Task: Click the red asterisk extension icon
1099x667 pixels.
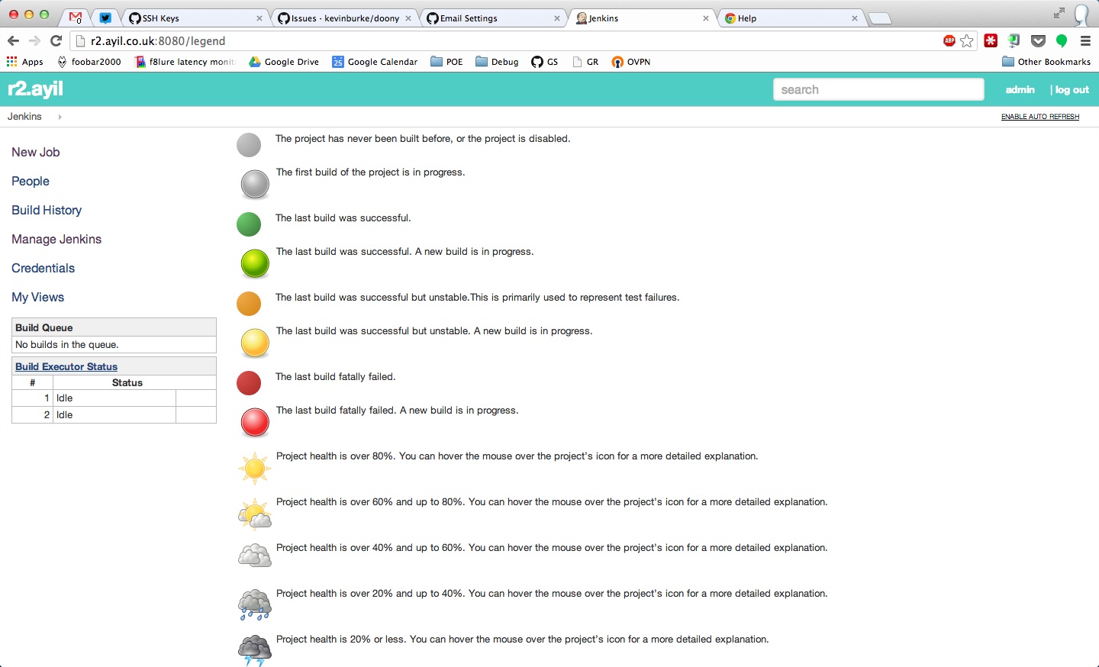Action: 991,41
